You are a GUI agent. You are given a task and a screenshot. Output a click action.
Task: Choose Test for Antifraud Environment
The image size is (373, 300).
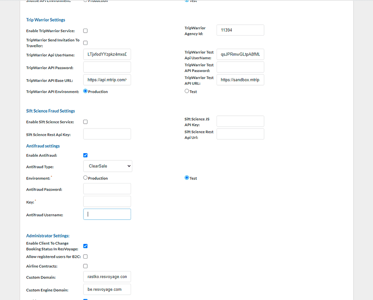187,178
